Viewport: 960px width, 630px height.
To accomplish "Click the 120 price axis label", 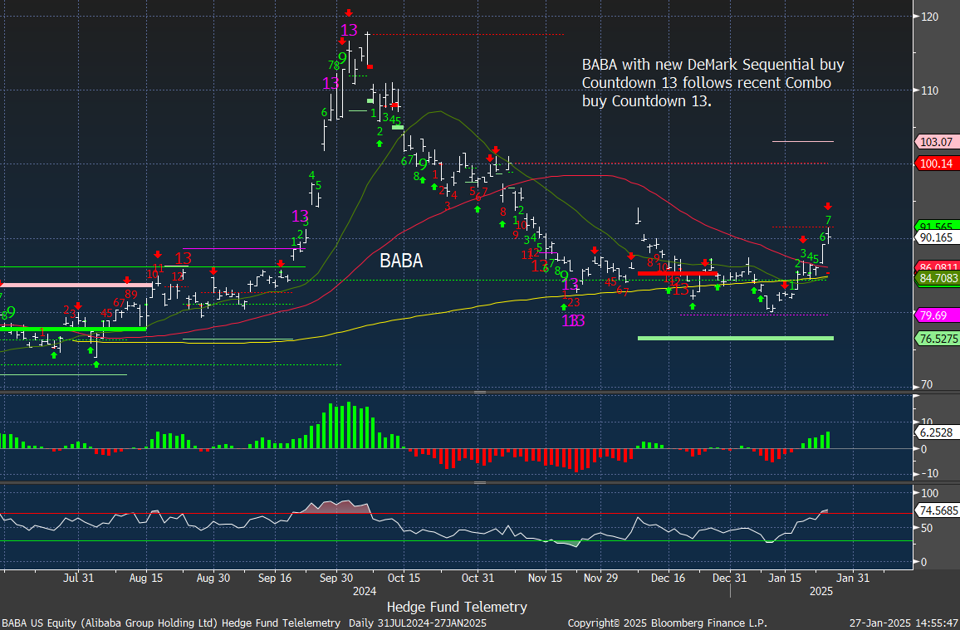I will pos(929,17).
